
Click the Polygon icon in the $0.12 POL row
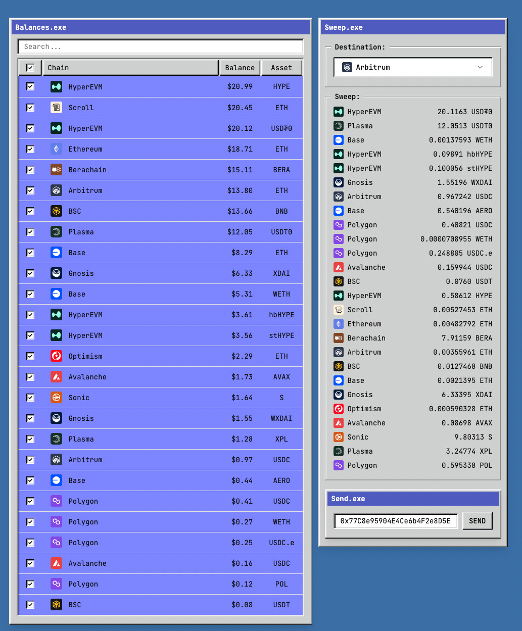tap(56, 584)
